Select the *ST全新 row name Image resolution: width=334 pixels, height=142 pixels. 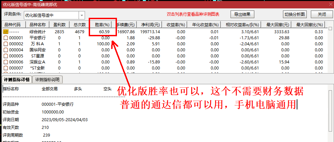point(38,68)
